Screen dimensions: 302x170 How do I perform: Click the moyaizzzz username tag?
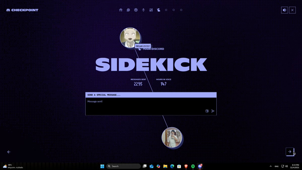(143, 46)
